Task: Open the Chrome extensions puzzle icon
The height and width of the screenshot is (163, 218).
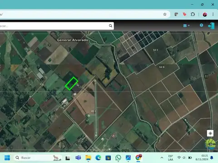Action: coord(193,14)
